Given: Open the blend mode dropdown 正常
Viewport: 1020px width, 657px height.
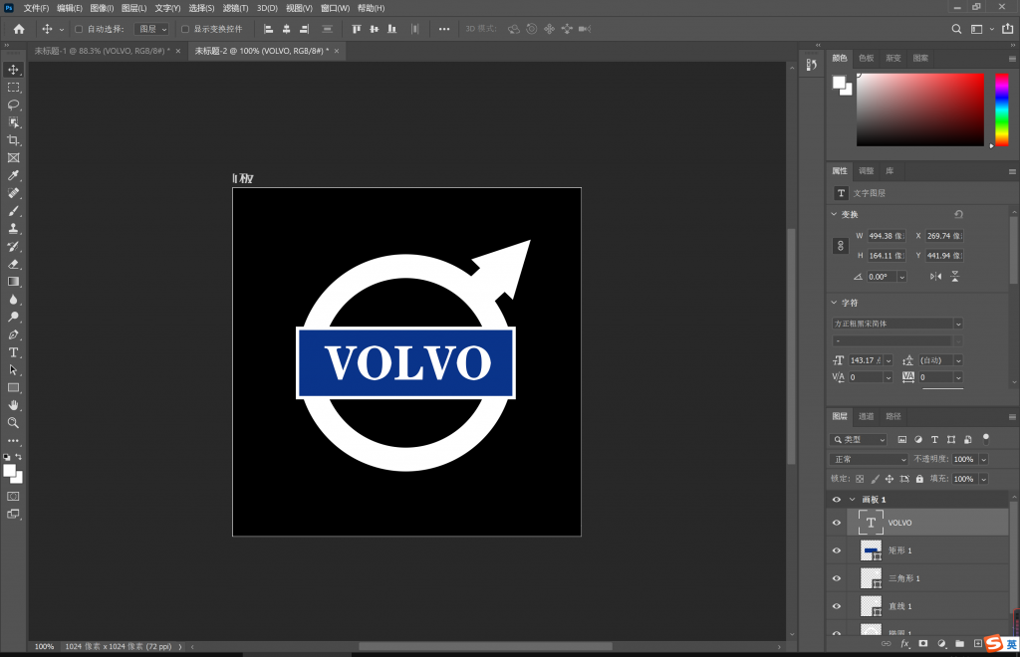Looking at the screenshot, I should 869,459.
